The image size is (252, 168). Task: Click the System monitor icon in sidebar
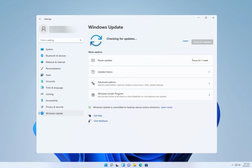tap(42, 49)
